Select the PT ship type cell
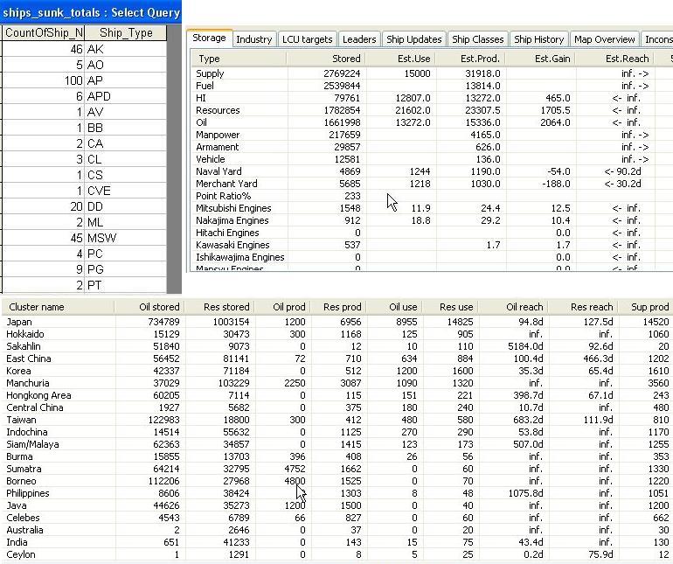Image resolution: width=673 pixels, height=564 pixels. 126,285
